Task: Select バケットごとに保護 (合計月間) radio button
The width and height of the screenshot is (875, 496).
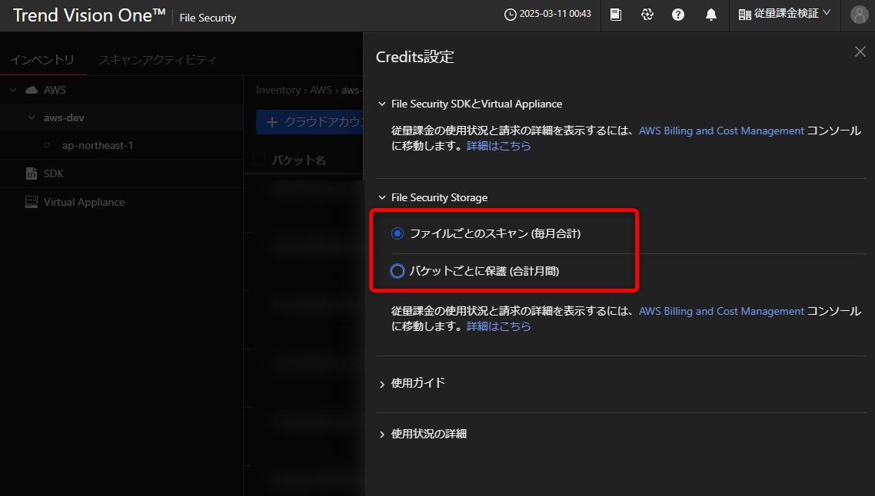Action: pos(398,271)
